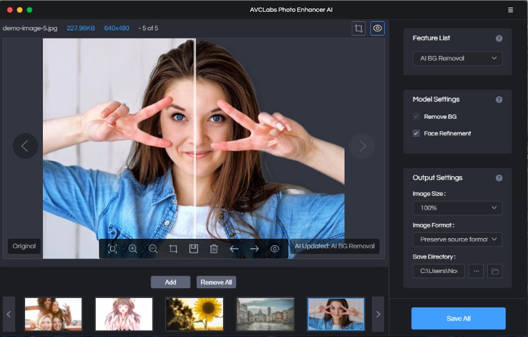This screenshot has height=337, width=528.
Task: Click the 640x480 resolution text
Action: [117, 28]
